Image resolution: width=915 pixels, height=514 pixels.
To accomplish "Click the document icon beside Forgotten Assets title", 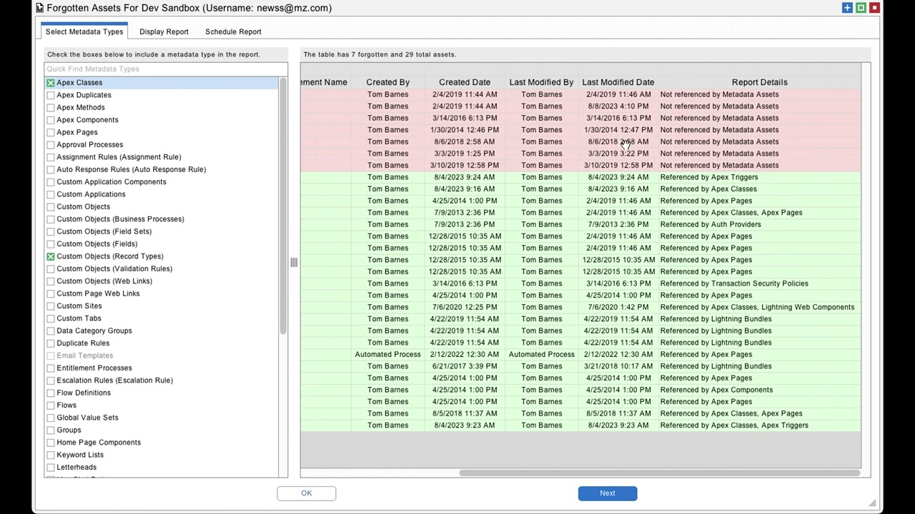I will coord(40,8).
